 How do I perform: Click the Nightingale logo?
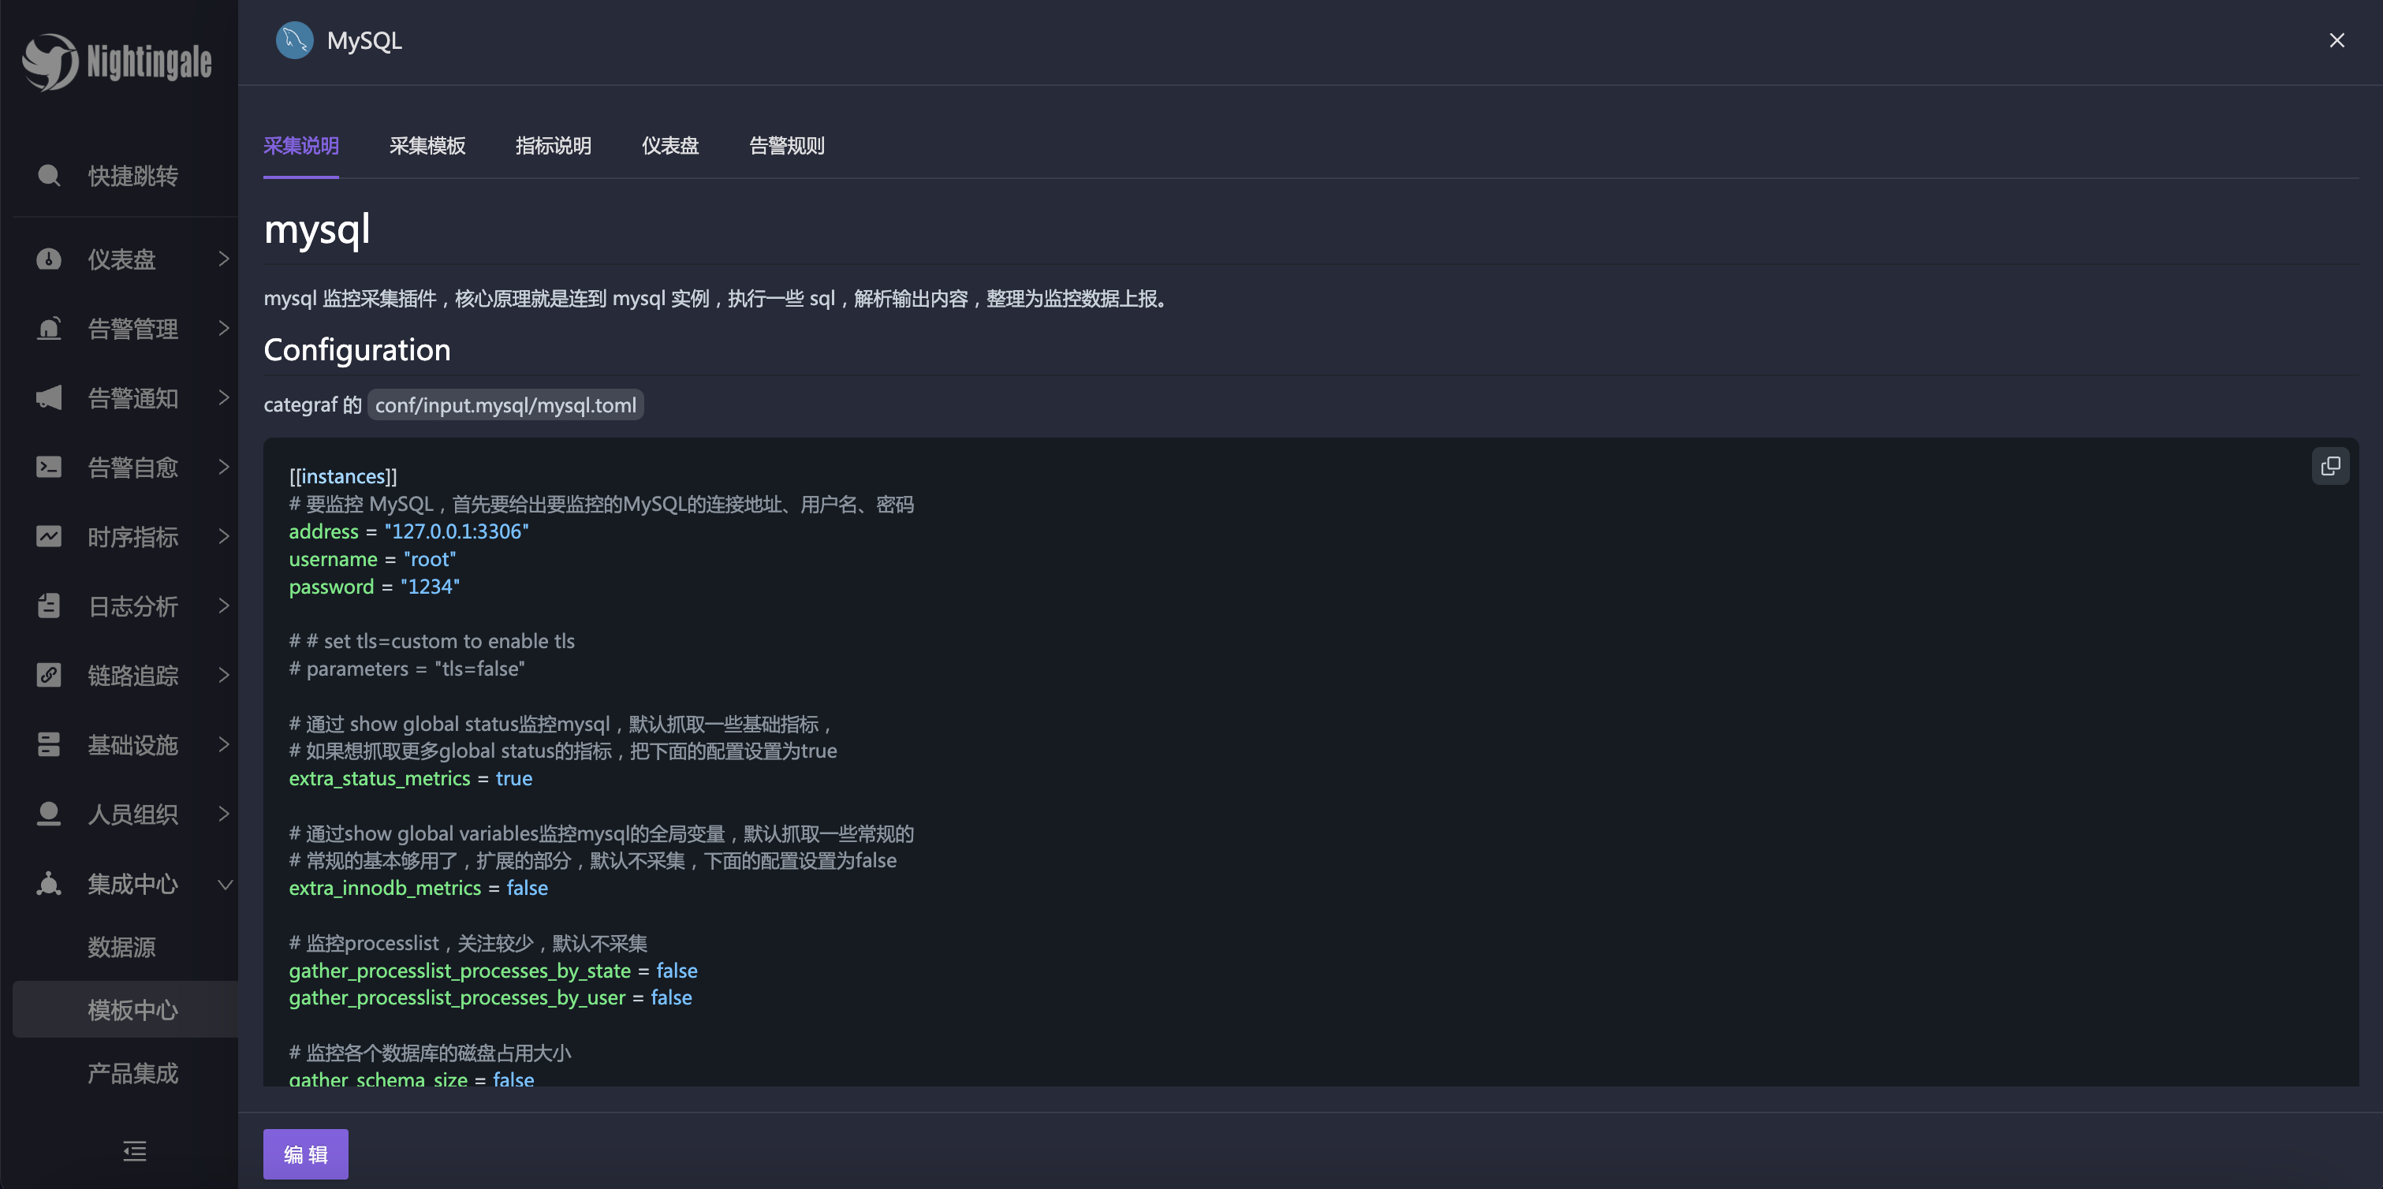click(x=117, y=63)
